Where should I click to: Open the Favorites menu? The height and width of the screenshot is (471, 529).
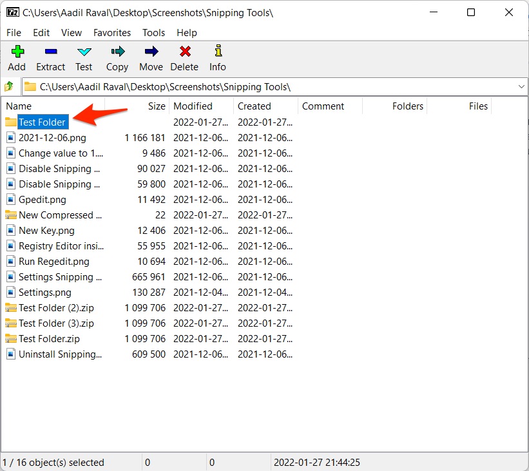point(111,32)
